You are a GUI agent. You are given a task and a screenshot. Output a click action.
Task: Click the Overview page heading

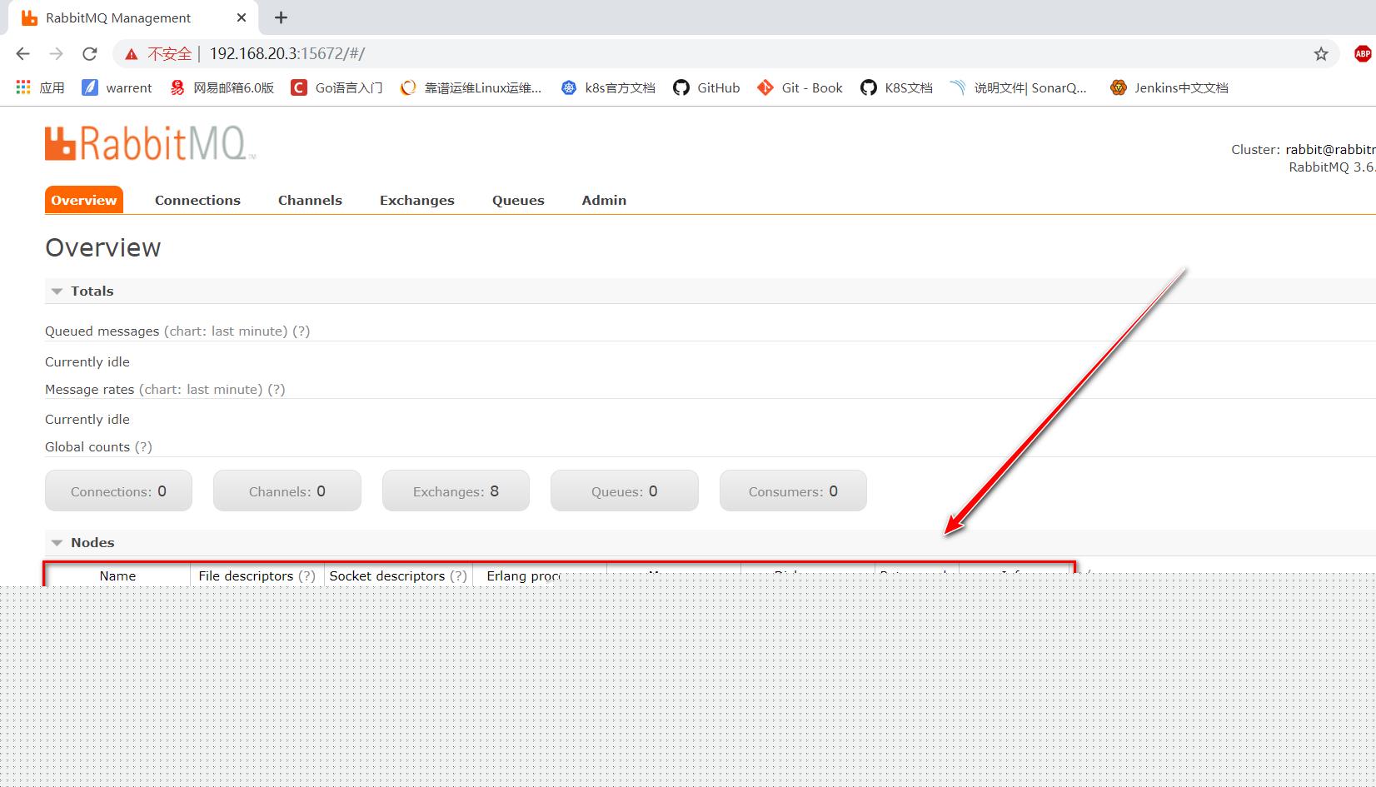click(103, 247)
